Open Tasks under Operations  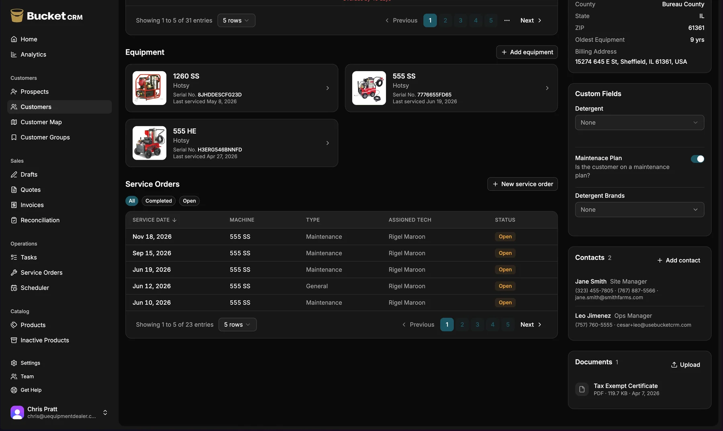coord(59,257)
